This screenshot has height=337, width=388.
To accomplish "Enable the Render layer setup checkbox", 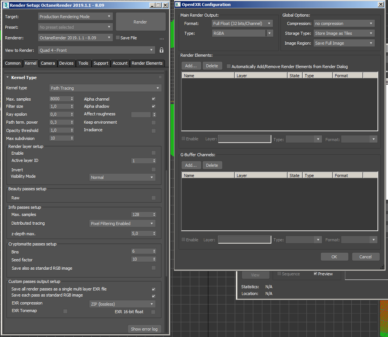I will coord(153,153).
